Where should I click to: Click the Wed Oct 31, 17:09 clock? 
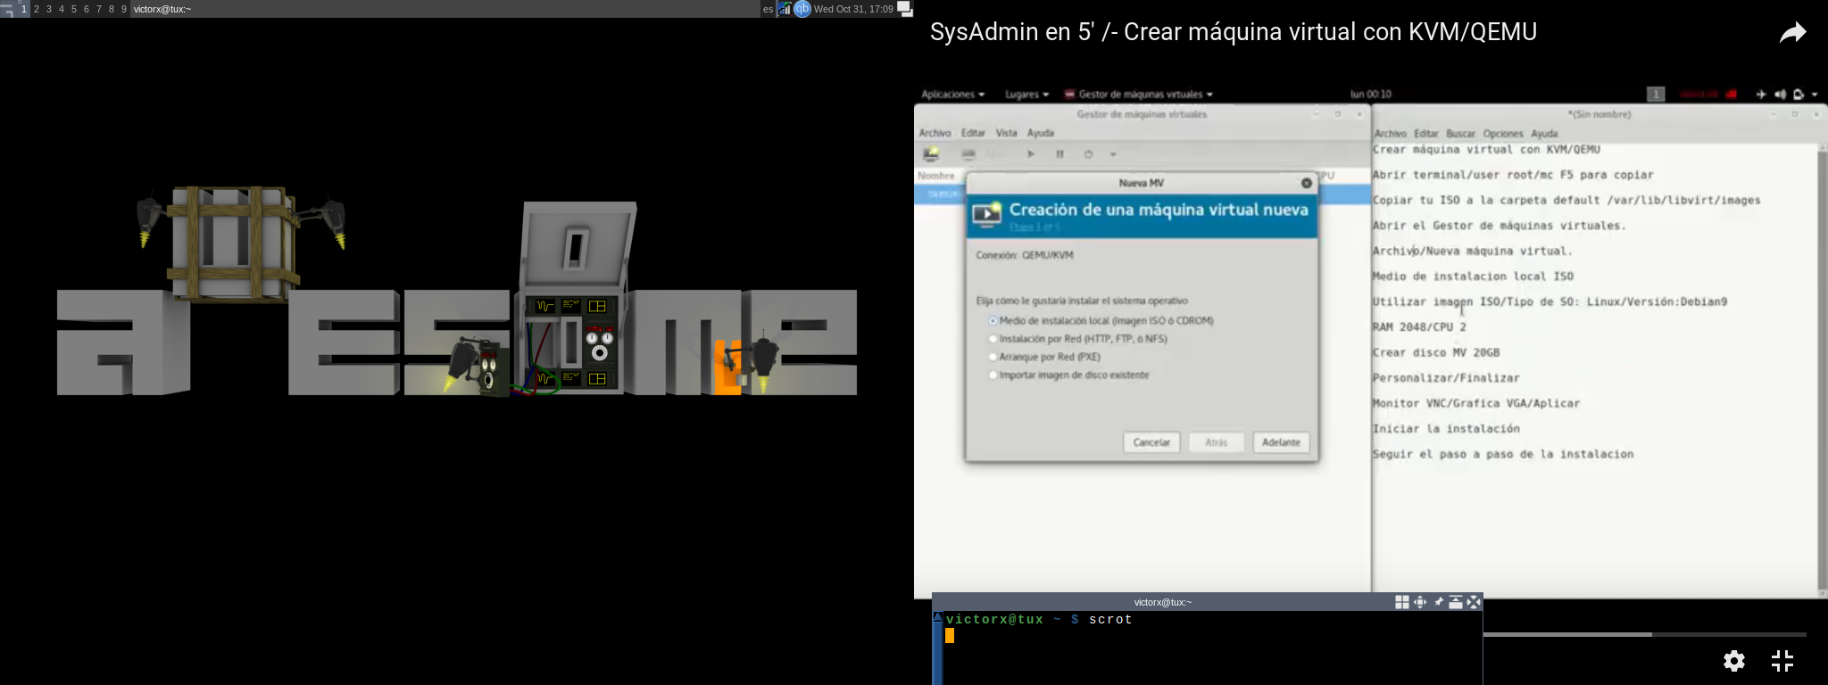(x=853, y=9)
